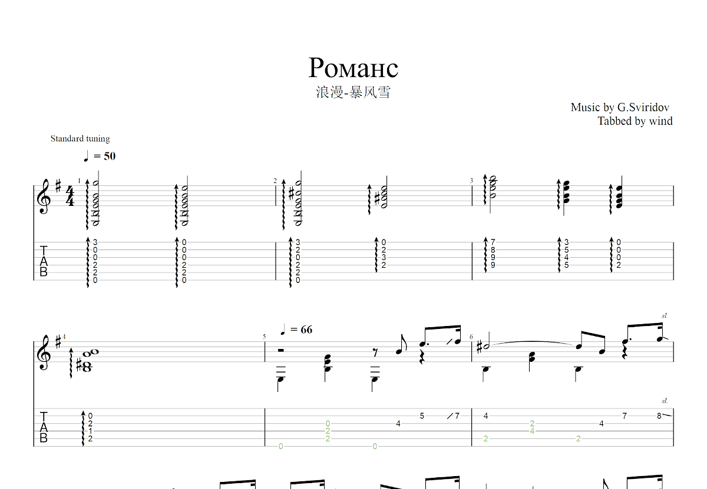Click the title text "Романс"
This screenshot has width=707, height=489.
(353, 68)
